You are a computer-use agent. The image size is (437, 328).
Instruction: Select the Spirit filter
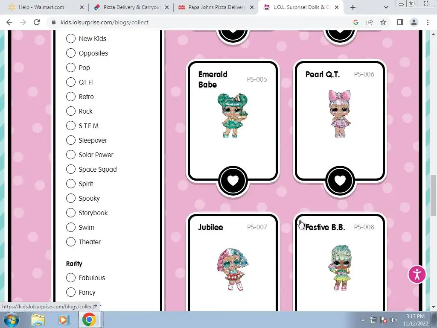pyautogui.click(x=71, y=184)
